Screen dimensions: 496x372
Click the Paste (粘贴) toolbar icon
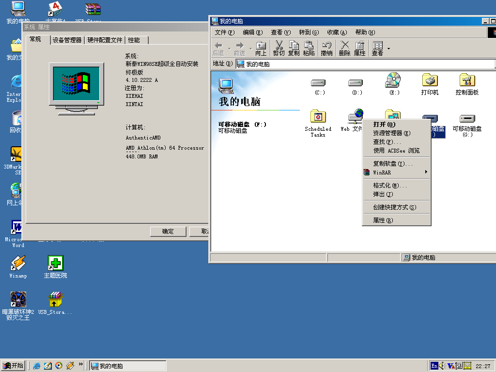(309, 48)
